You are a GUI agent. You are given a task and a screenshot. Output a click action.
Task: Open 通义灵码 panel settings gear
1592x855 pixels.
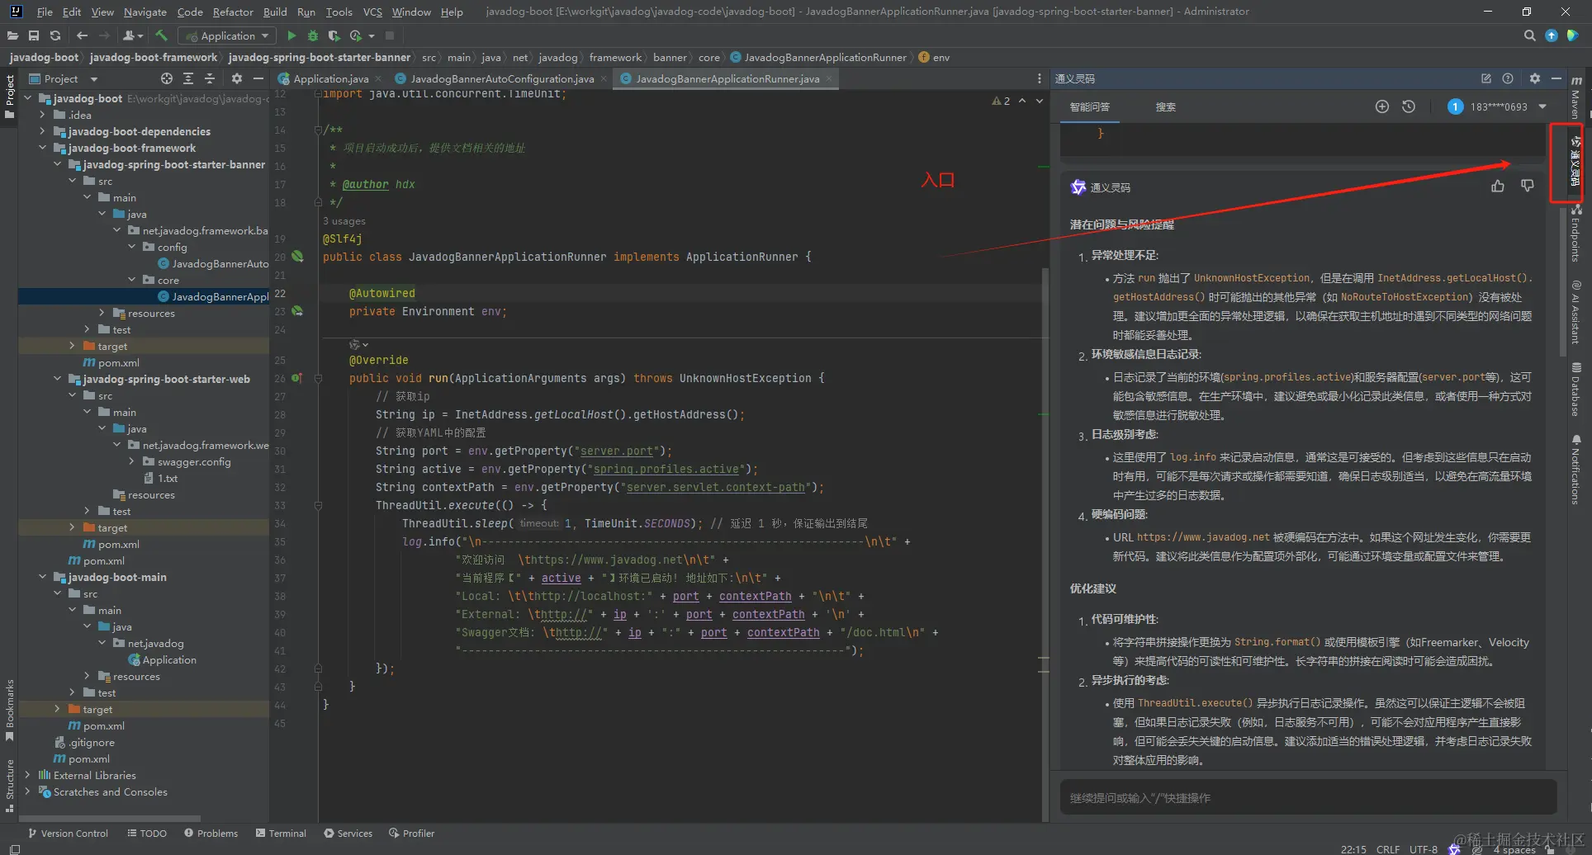tap(1535, 78)
